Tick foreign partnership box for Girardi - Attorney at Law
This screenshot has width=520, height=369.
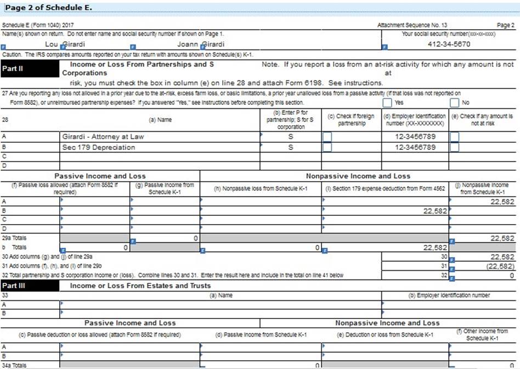pyautogui.click(x=327, y=137)
